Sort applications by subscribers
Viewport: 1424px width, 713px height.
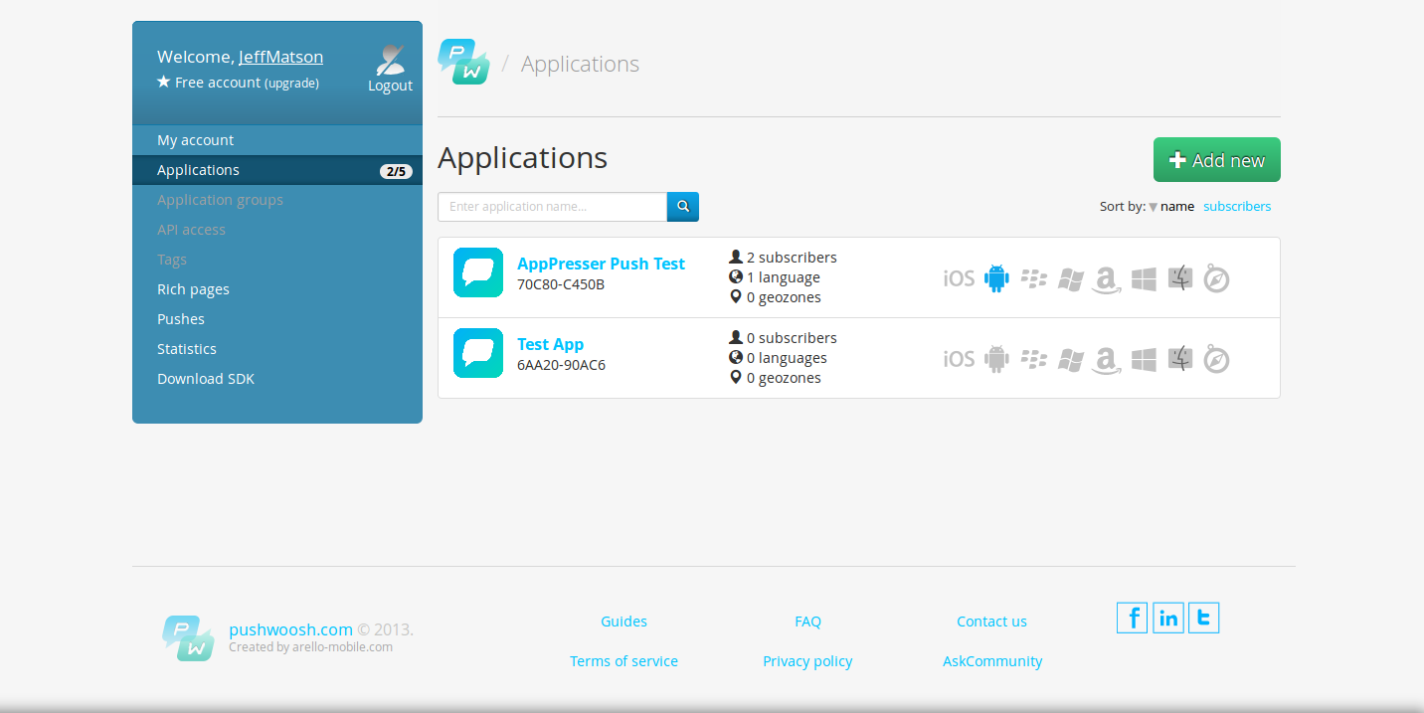click(x=1237, y=207)
